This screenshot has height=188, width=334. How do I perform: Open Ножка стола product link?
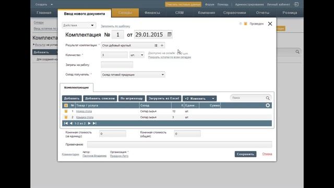click(x=84, y=111)
